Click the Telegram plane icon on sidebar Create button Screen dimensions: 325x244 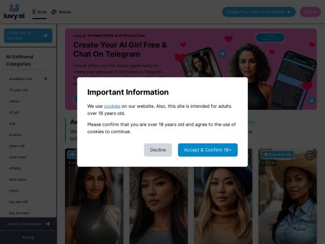(45, 36)
